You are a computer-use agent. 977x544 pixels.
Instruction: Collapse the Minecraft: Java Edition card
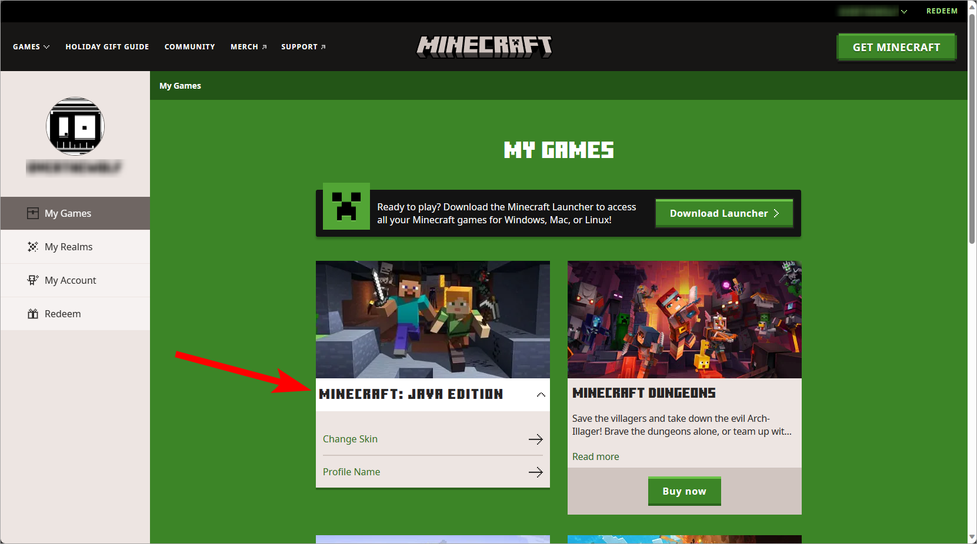click(x=541, y=395)
